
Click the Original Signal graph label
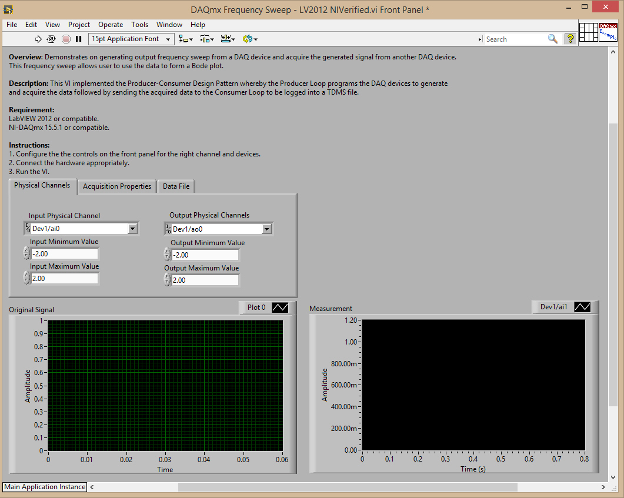tap(31, 310)
